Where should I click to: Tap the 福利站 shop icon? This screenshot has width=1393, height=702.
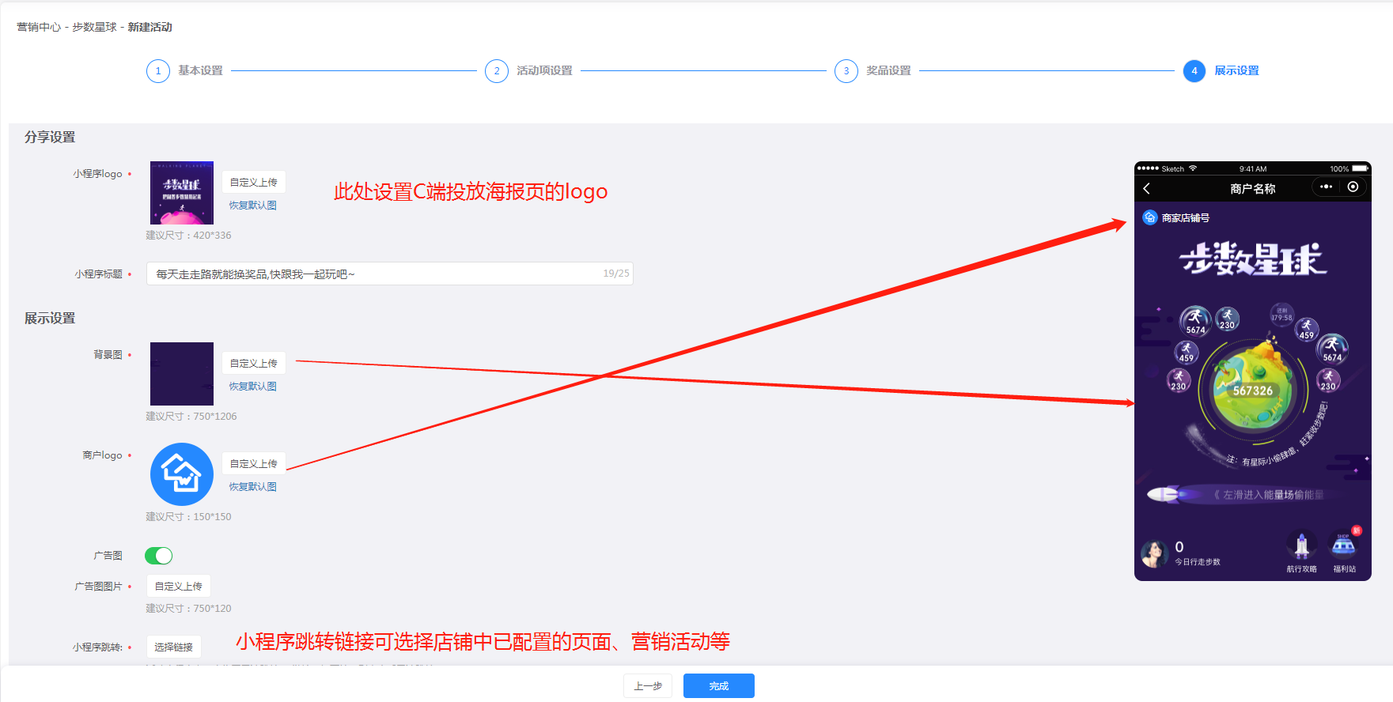click(x=1344, y=547)
